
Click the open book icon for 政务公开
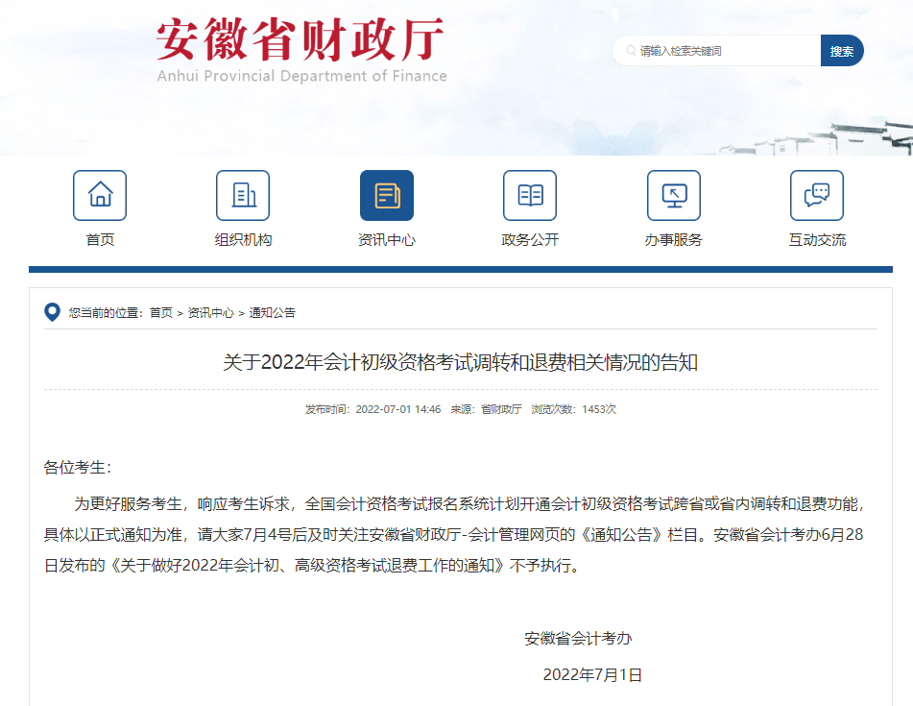click(529, 195)
